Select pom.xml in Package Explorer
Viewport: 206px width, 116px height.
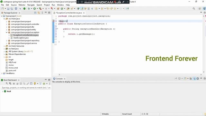[12, 71]
